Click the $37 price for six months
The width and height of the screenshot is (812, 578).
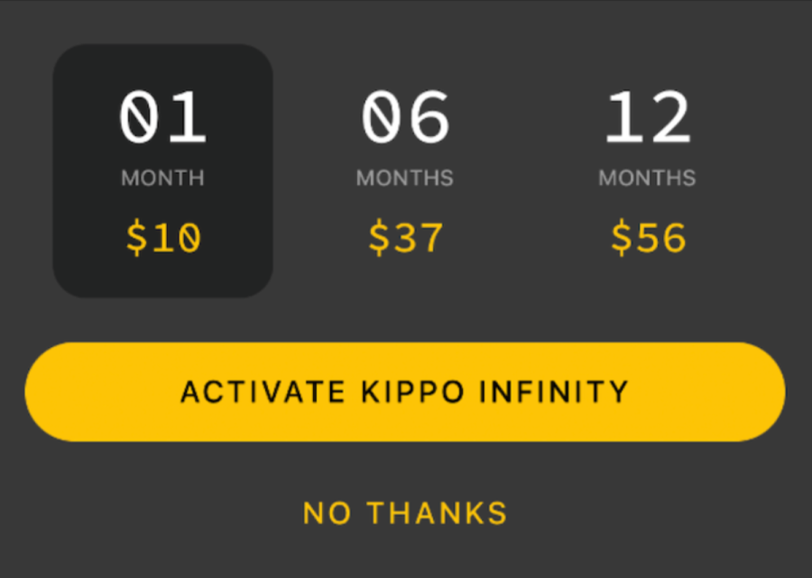click(405, 237)
